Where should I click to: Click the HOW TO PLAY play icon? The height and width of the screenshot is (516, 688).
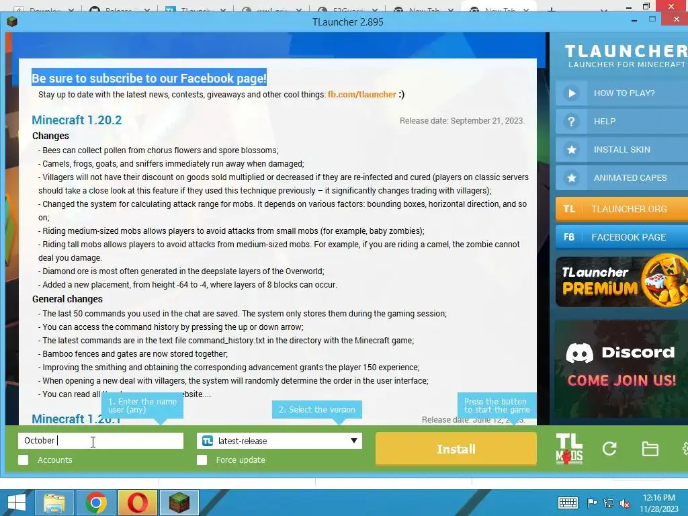pyautogui.click(x=571, y=93)
